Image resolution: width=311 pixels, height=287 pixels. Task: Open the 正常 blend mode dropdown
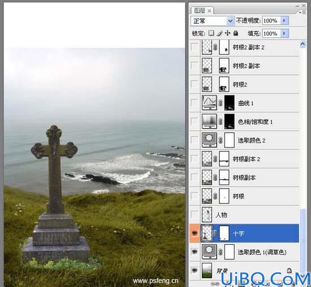213,20
